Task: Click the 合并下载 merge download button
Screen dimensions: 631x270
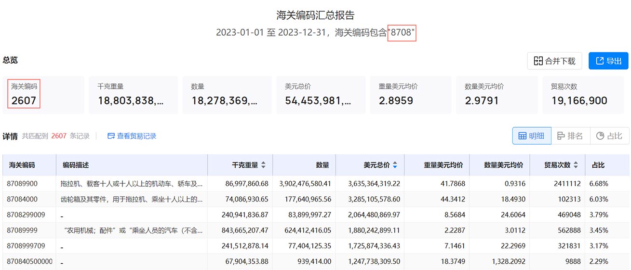Action: pos(554,61)
